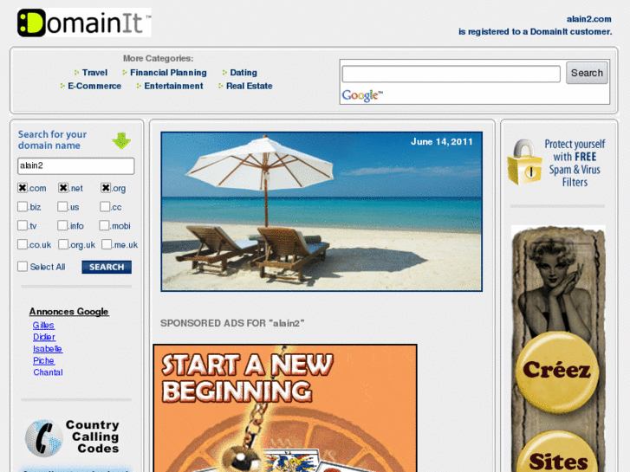Open the E-Commerce category

point(94,86)
